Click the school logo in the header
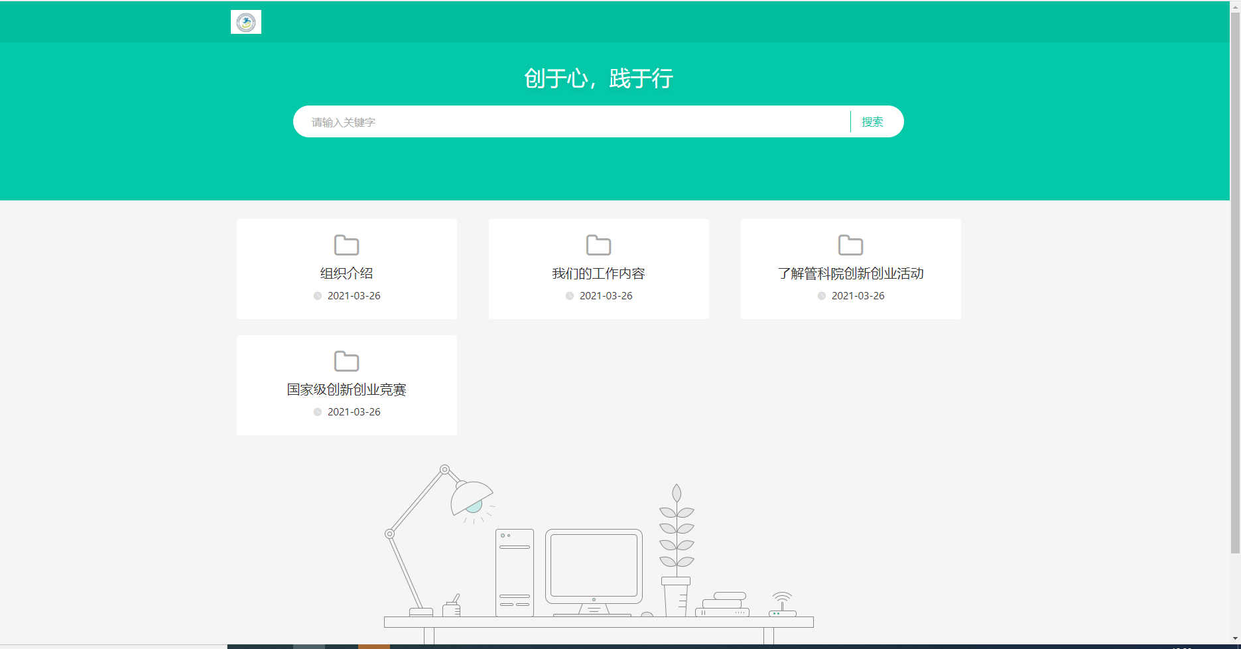Image resolution: width=1241 pixels, height=649 pixels. [x=246, y=22]
